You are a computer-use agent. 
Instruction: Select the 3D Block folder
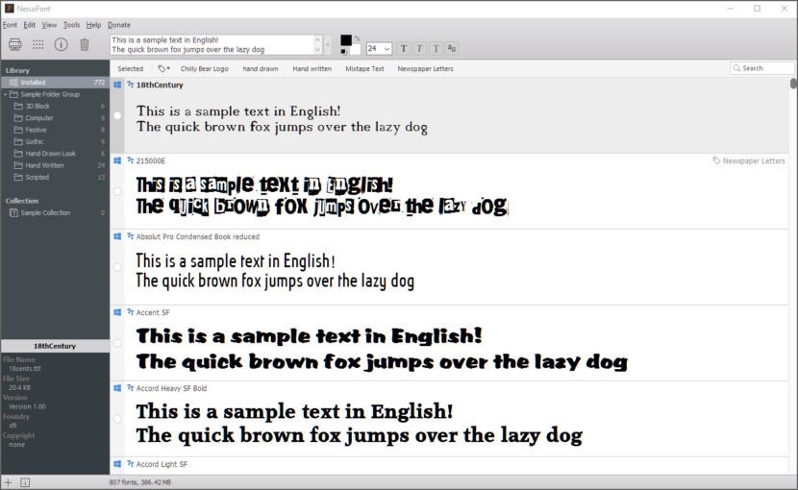point(55,106)
